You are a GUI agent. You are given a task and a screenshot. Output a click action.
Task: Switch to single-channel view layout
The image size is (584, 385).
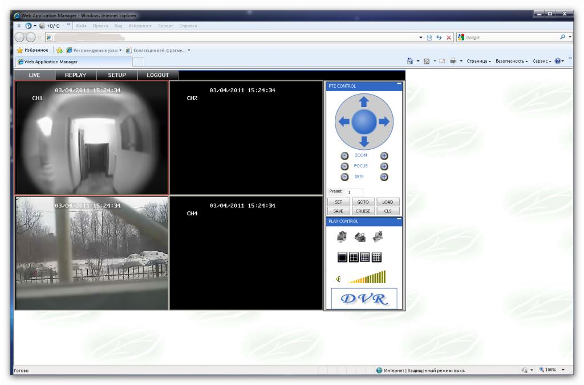(x=343, y=257)
